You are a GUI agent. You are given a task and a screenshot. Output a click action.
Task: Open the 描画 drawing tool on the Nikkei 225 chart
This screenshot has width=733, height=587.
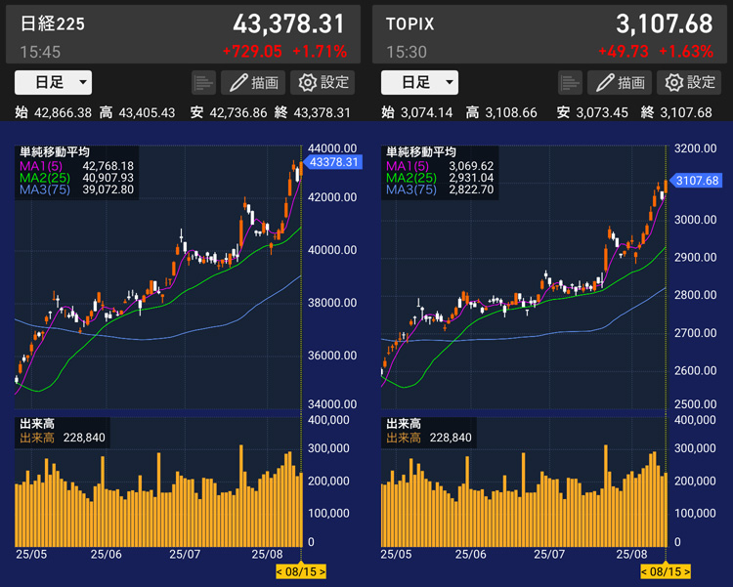(x=253, y=83)
